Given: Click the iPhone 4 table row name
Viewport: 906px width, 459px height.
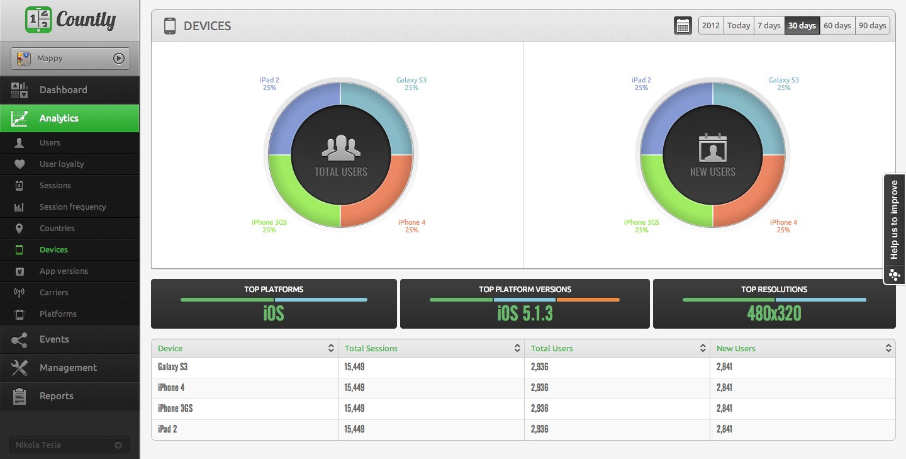Looking at the screenshot, I should point(171,388).
